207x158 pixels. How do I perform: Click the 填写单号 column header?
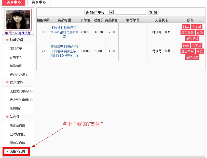point(133,20)
